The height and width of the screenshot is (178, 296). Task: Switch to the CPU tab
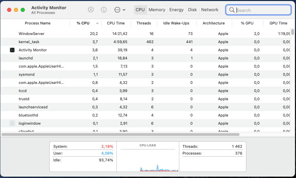pyautogui.click(x=140, y=10)
